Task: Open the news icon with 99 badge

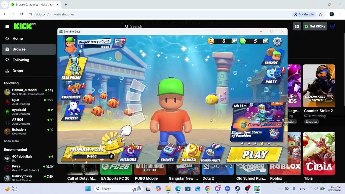Action: coord(119,43)
